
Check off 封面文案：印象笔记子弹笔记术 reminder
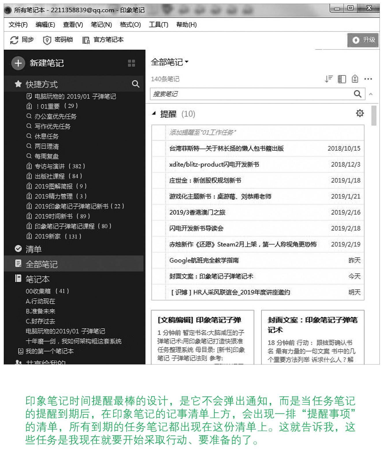pos(159,276)
